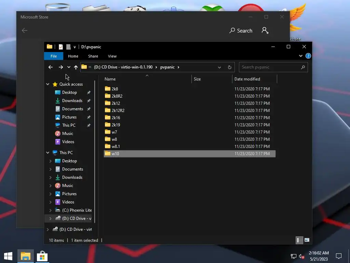Screen dimensions: 350x263
Task: Open the Windows Start menu
Action: pyautogui.click(x=8, y=256)
